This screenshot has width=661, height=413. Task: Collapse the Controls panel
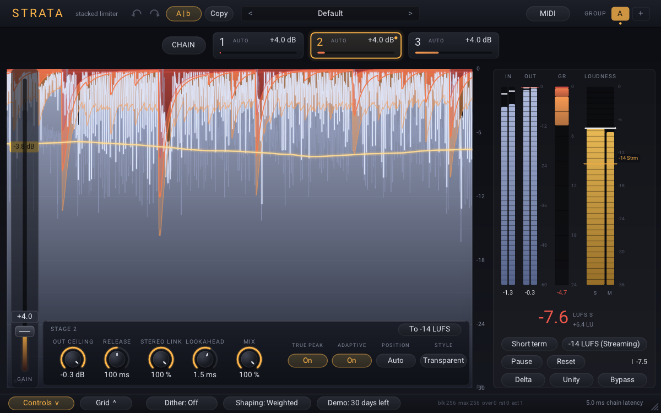[41, 403]
